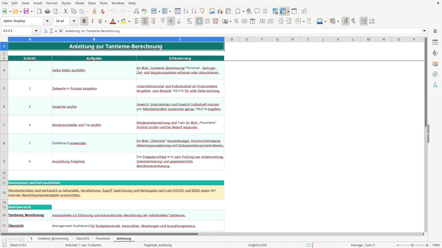Select row 13 header
442x248 pixels.
tap(4, 193)
